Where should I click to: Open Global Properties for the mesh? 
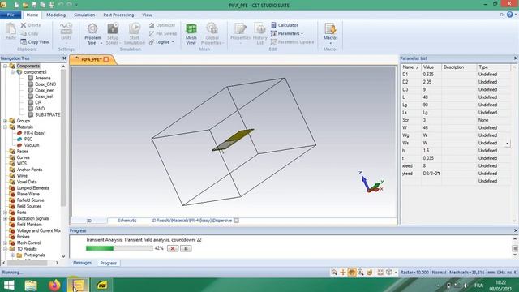212,33
